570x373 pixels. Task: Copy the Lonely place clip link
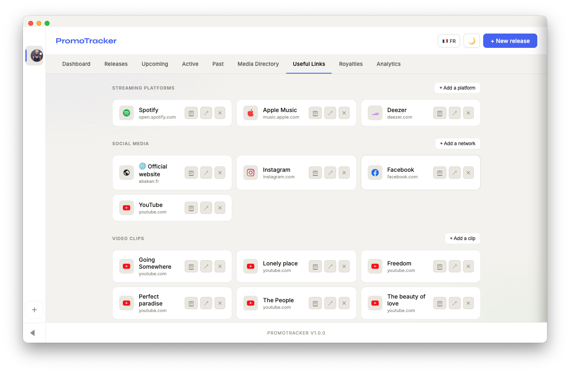pyautogui.click(x=315, y=267)
